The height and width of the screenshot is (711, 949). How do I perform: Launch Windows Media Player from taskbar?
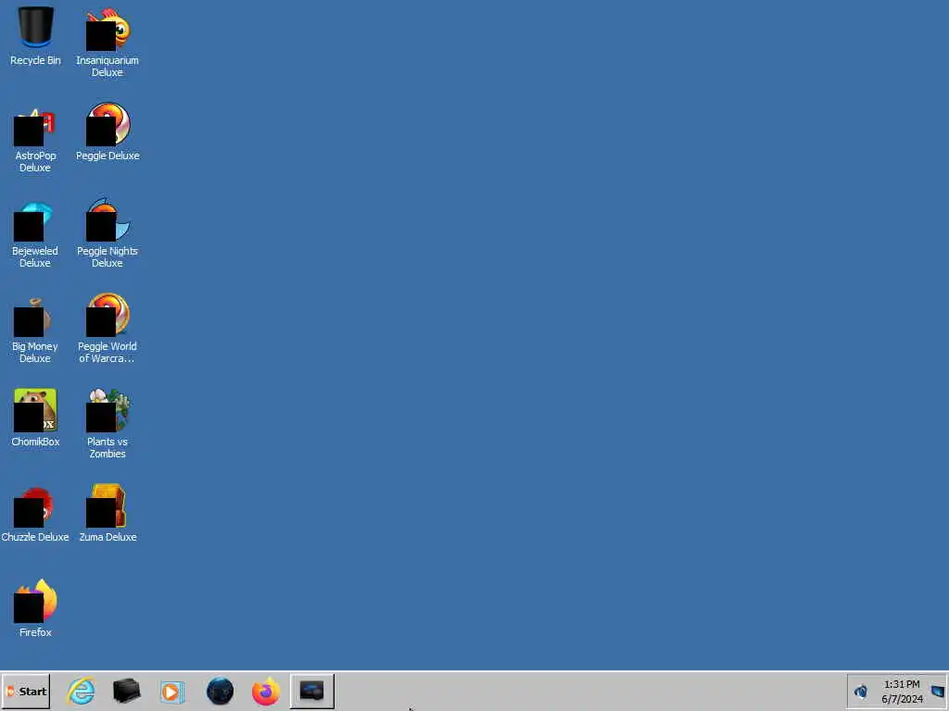click(172, 691)
